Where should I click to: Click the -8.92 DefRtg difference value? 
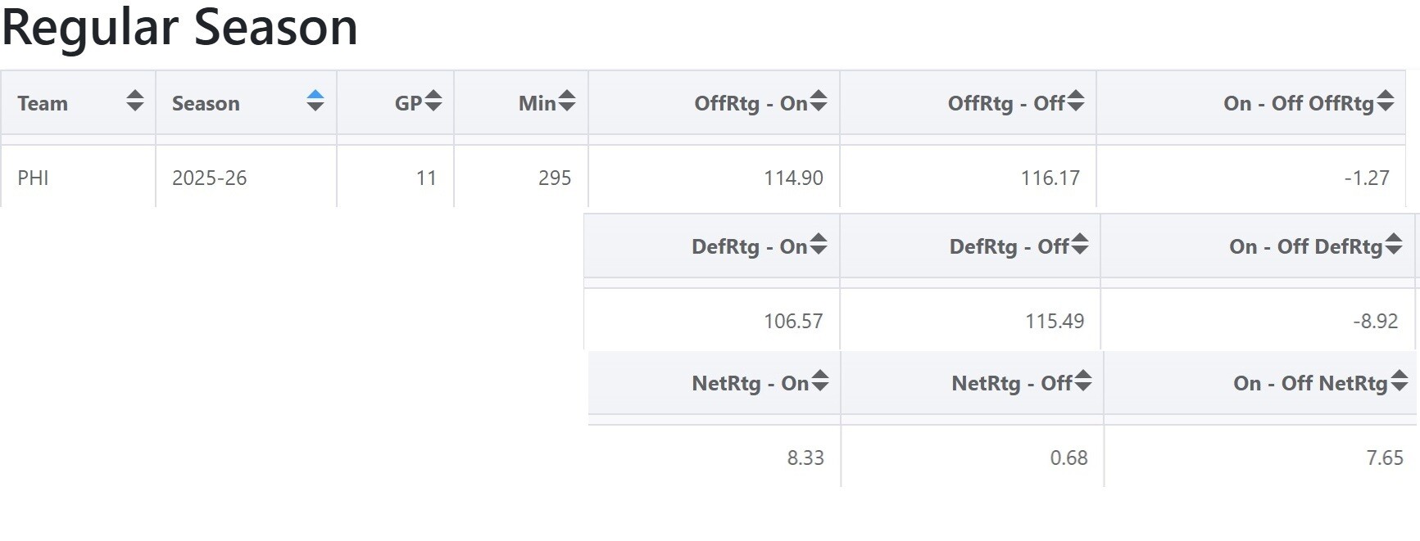pyautogui.click(x=1375, y=321)
